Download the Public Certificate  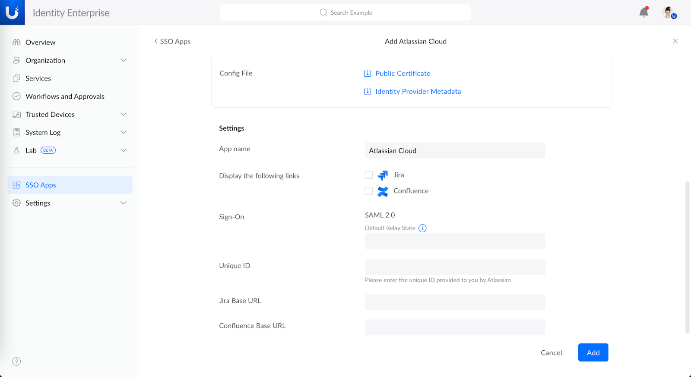[403, 73]
